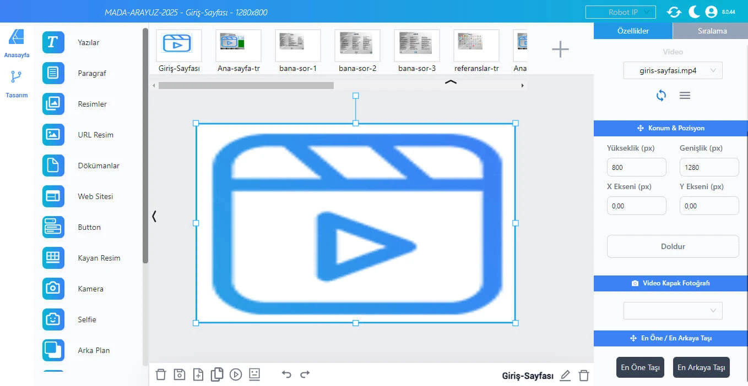Select the Yazılar text tool icon
This screenshot has width=748, height=386.
pos(53,42)
